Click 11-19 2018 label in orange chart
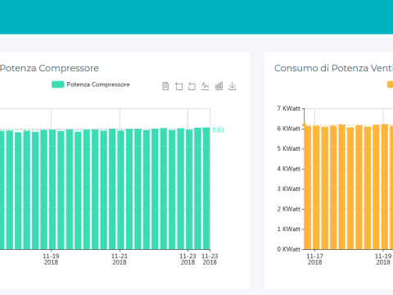The image size is (393, 295). coord(383,259)
